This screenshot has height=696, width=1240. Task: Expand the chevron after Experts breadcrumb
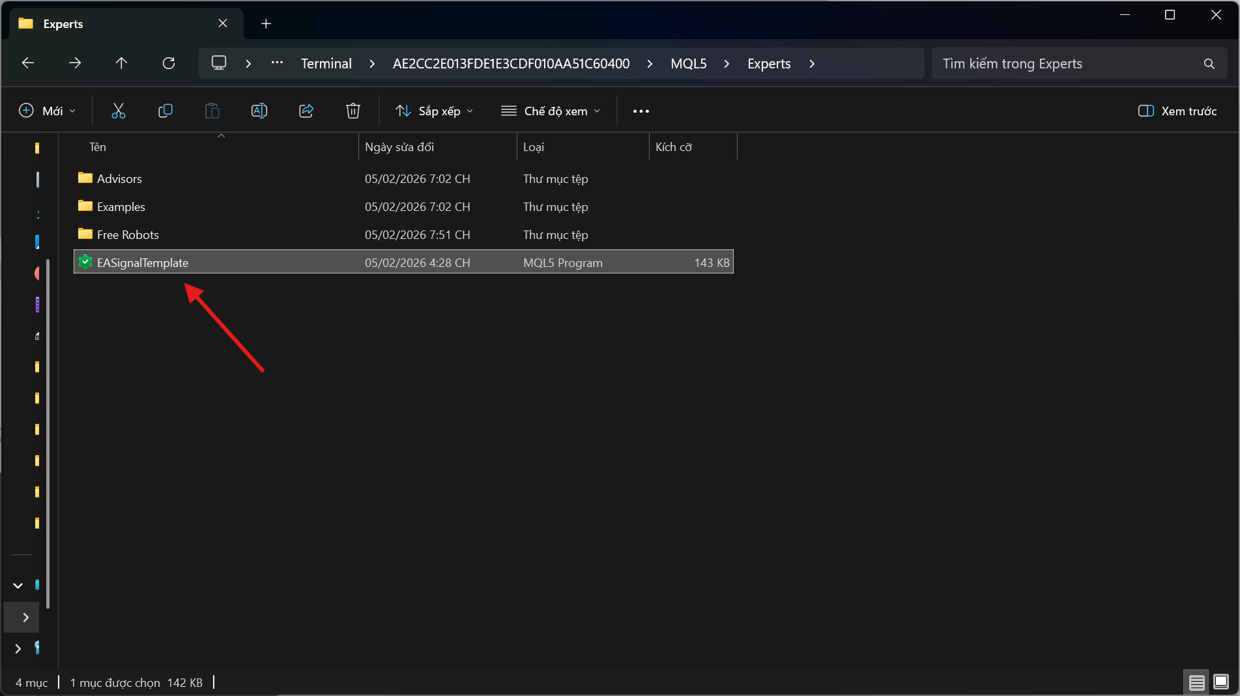pyautogui.click(x=812, y=63)
